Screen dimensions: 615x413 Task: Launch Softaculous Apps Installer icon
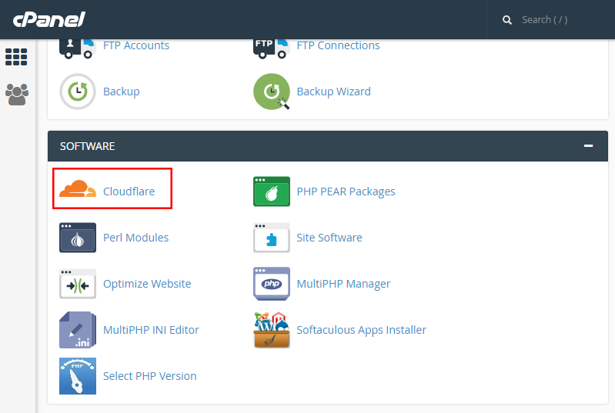[271, 330]
